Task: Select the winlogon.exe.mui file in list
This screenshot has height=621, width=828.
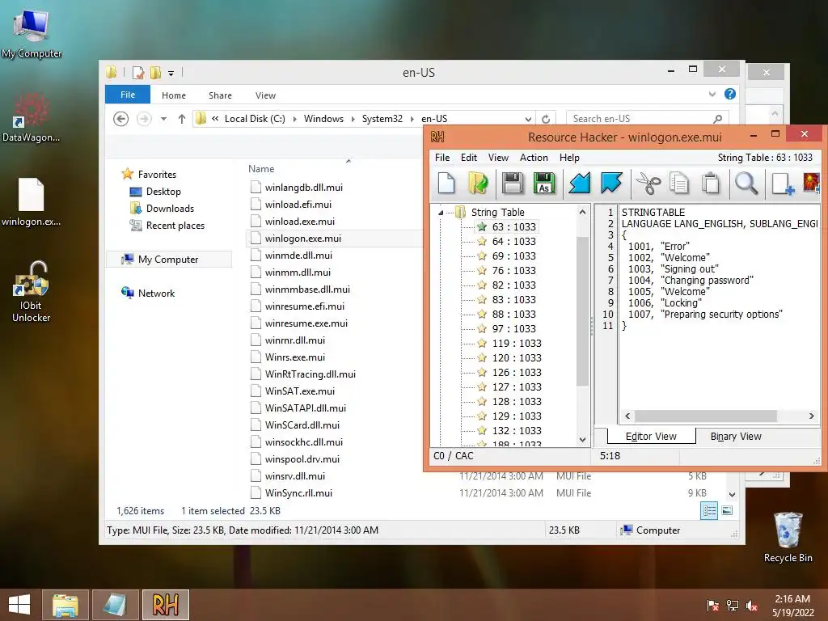Action: pos(303,239)
